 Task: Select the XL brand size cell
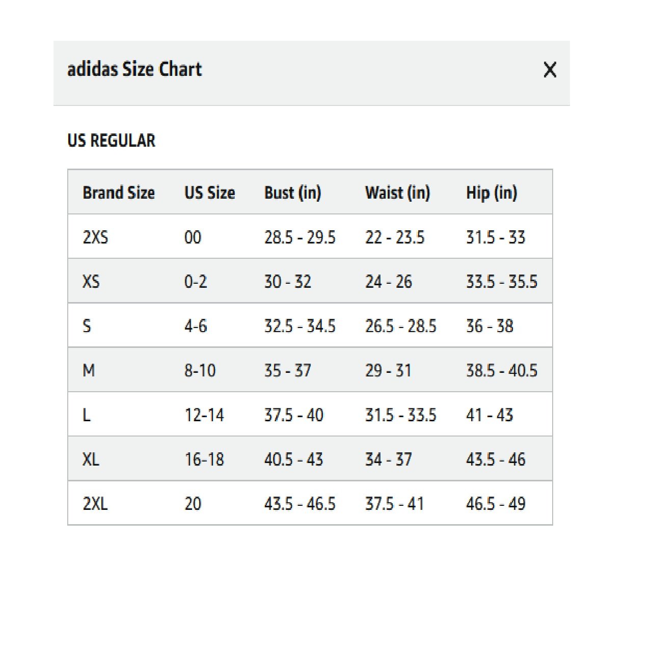[91, 459]
